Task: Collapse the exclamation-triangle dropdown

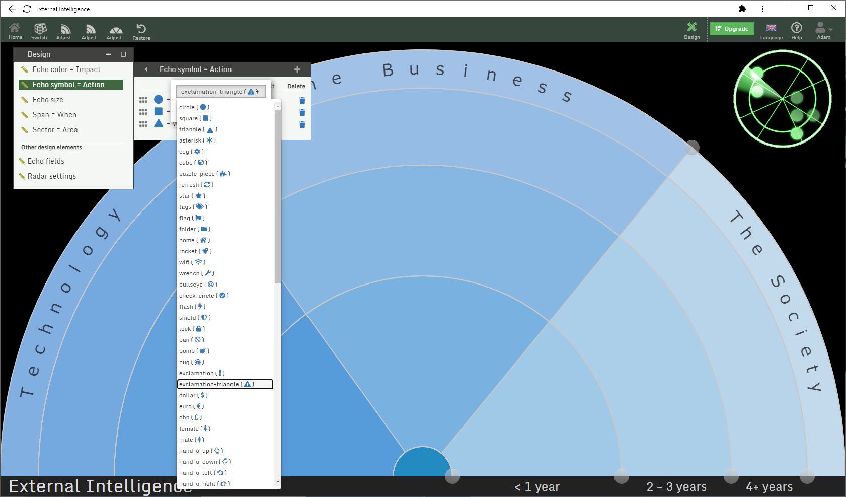Action: click(220, 92)
